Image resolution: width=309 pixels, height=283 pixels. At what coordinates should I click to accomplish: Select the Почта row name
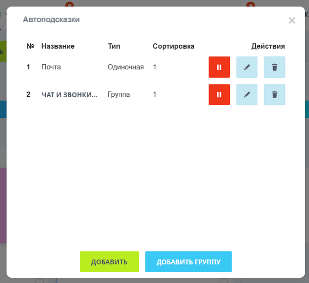click(51, 67)
